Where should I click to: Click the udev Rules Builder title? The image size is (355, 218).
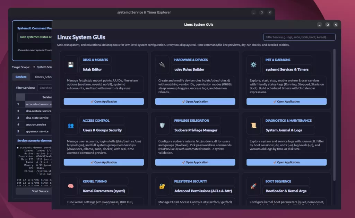[189, 70]
